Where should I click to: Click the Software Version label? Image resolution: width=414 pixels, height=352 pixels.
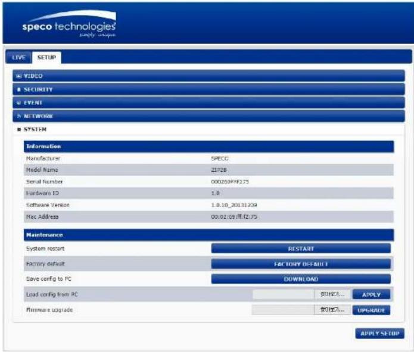coord(48,205)
